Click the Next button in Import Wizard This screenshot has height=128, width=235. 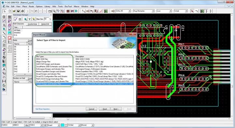click(x=116, y=109)
